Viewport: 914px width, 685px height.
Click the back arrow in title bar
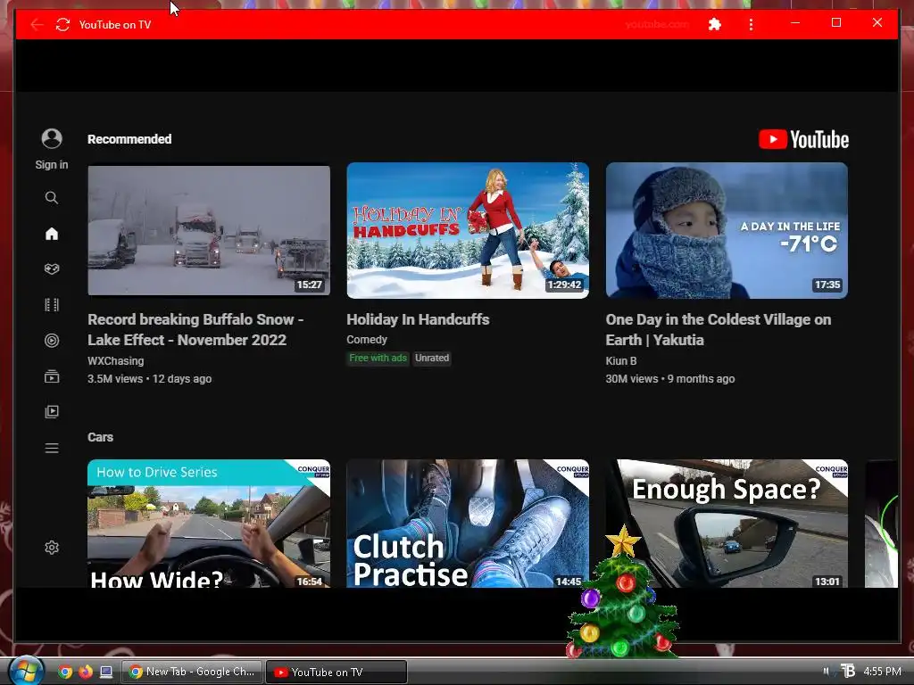(37, 24)
